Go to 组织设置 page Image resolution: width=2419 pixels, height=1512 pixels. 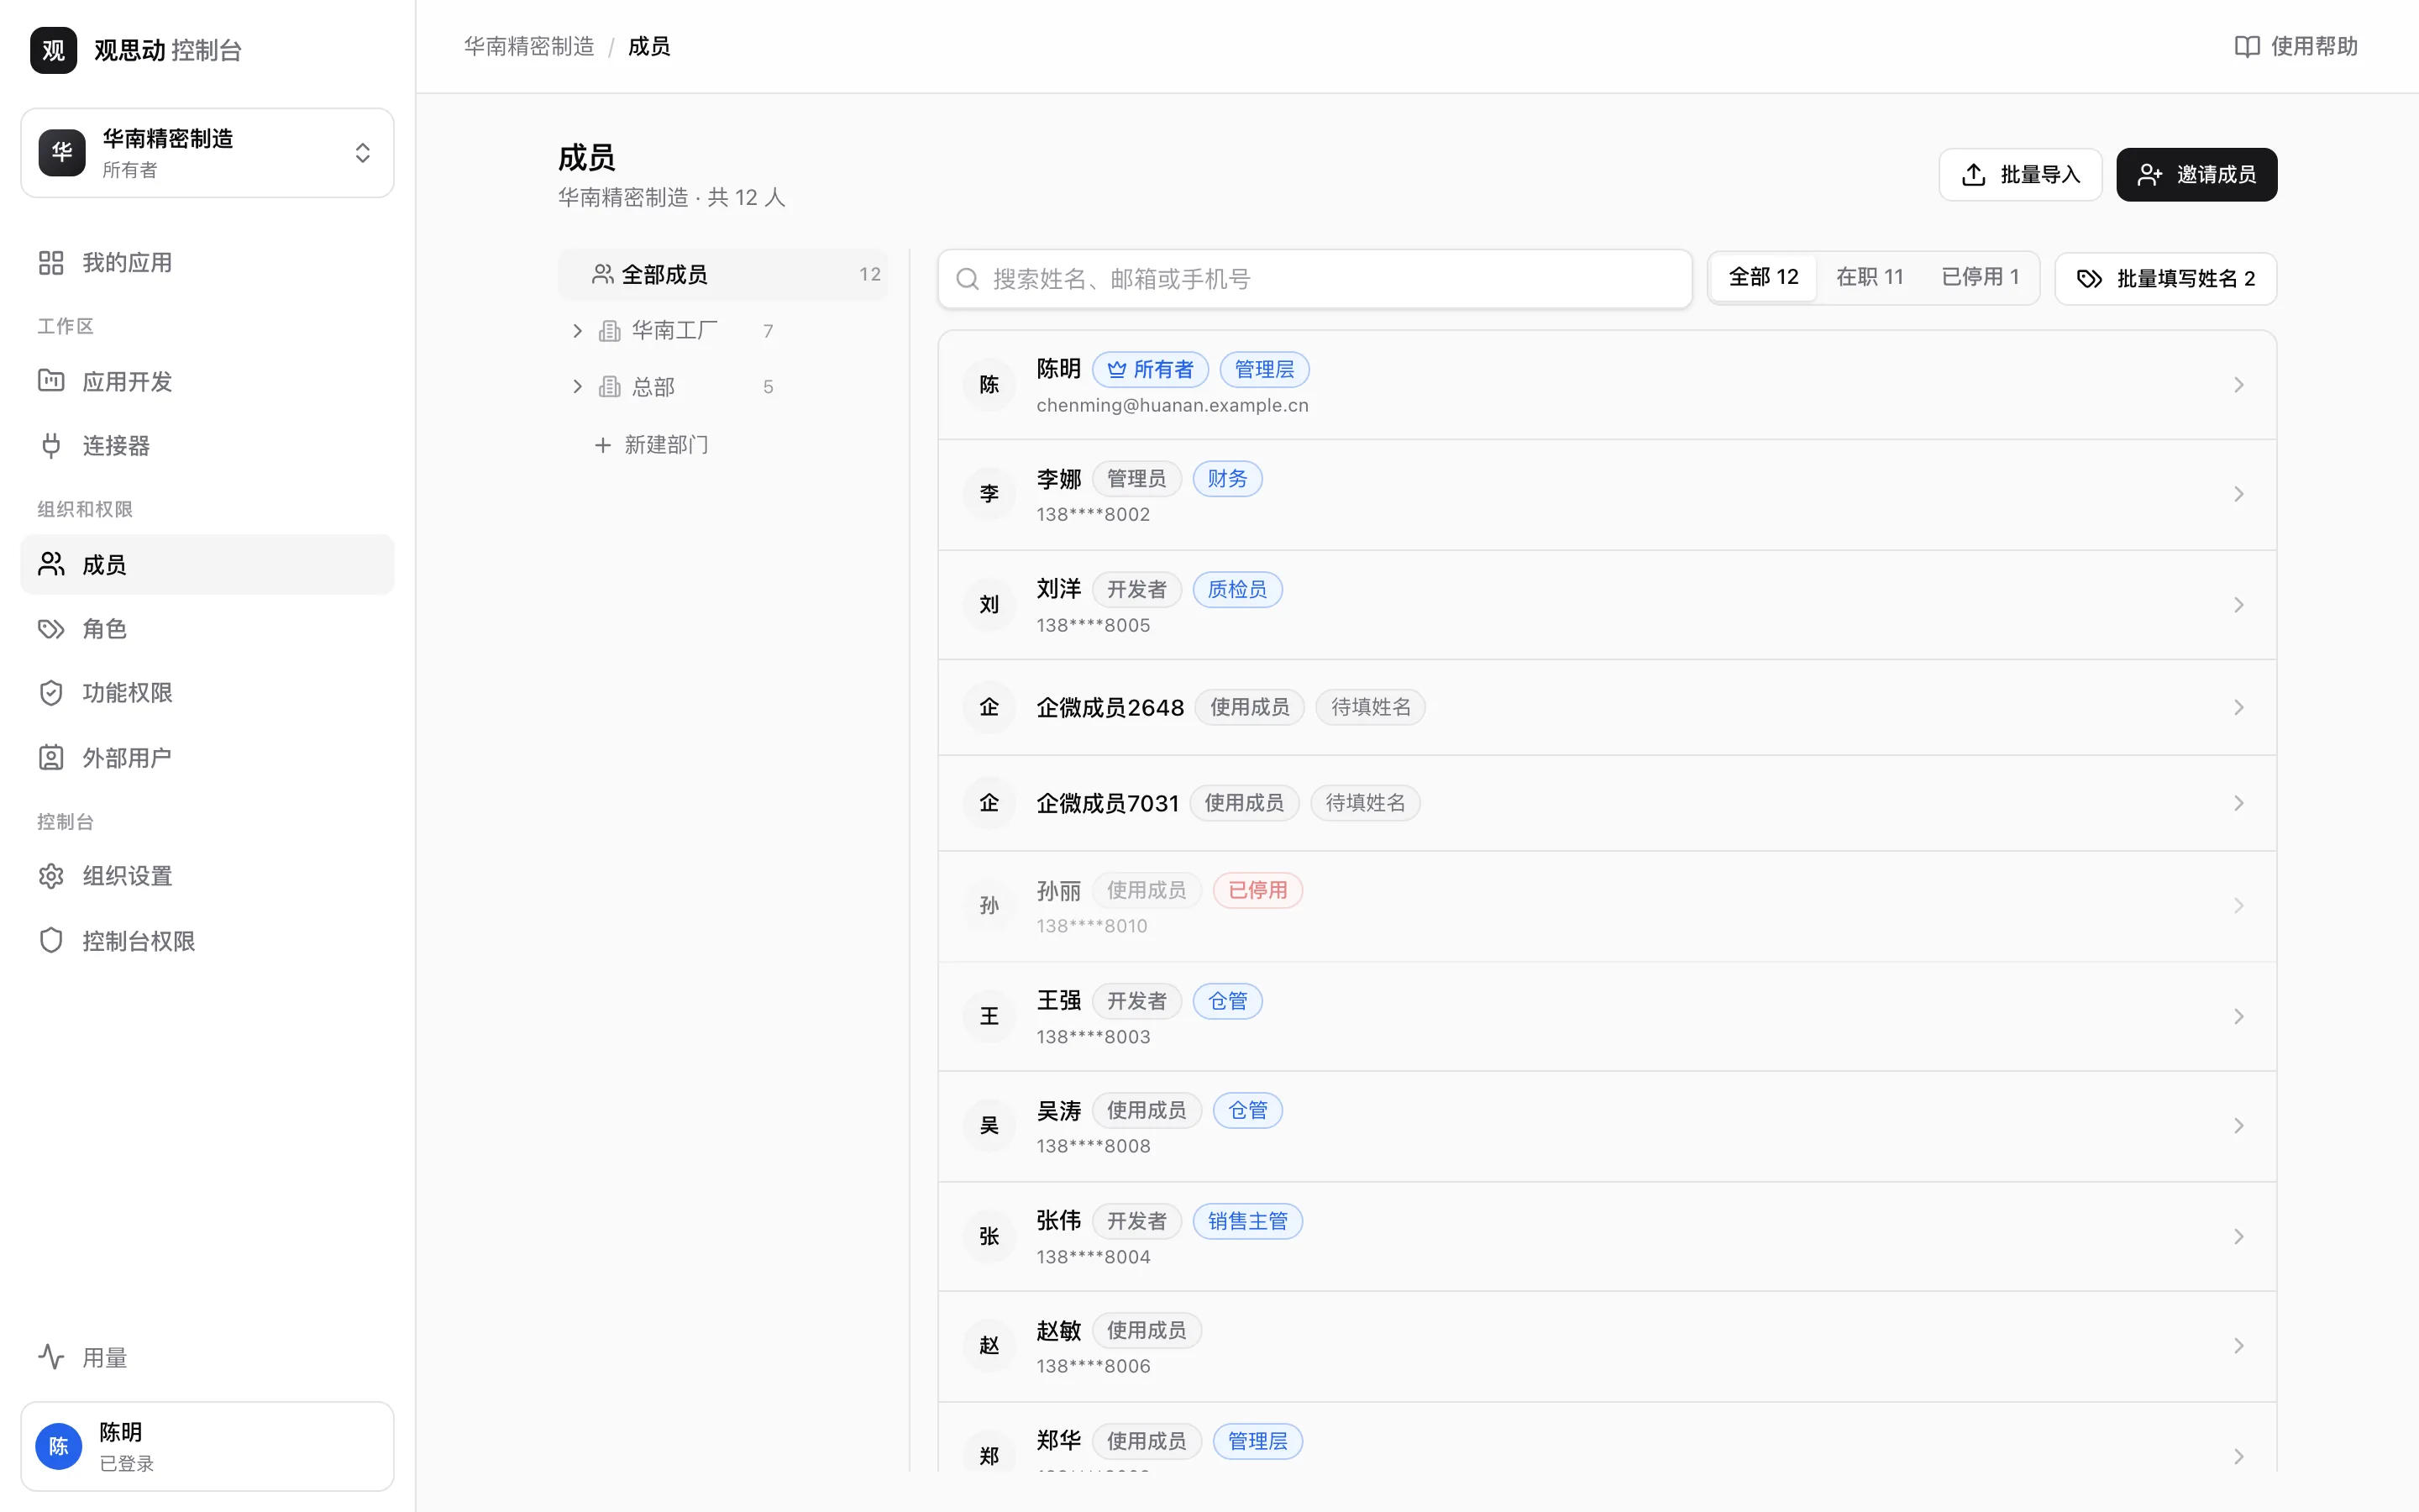(x=207, y=876)
